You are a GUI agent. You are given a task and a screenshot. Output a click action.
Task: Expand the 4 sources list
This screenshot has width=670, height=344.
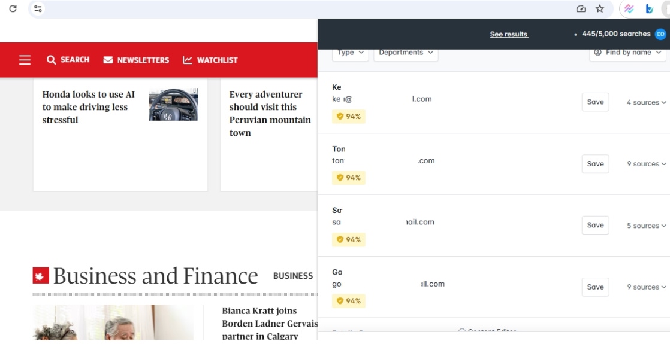point(646,102)
